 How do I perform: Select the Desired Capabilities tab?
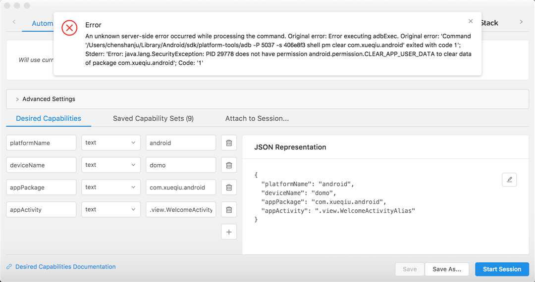(49, 119)
